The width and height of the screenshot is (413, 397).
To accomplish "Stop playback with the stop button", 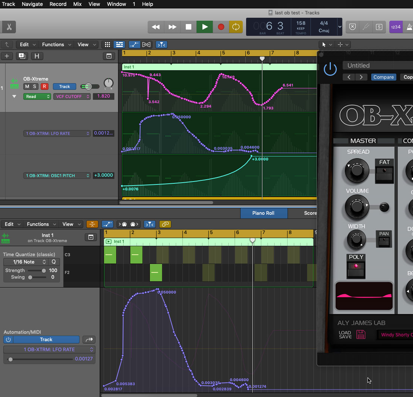I will click(x=189, y=27).
